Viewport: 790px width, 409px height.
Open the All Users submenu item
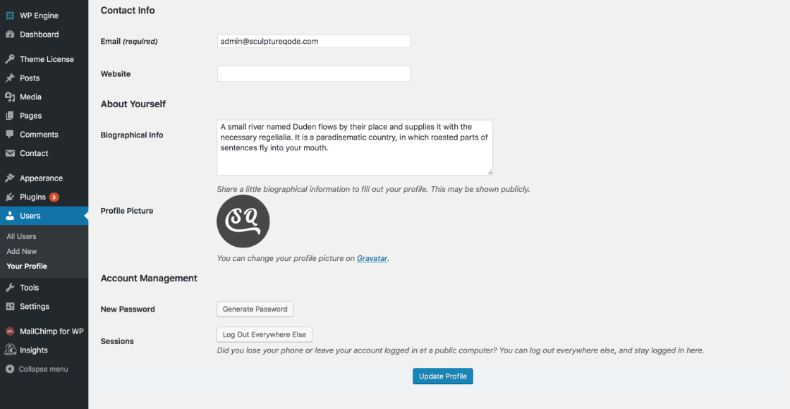point(22,236)
